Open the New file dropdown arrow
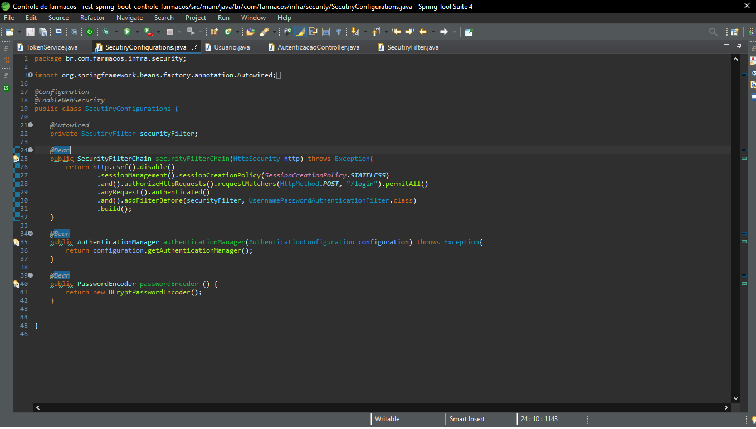This screenshot has height=429, width=756. pos(19,32)
